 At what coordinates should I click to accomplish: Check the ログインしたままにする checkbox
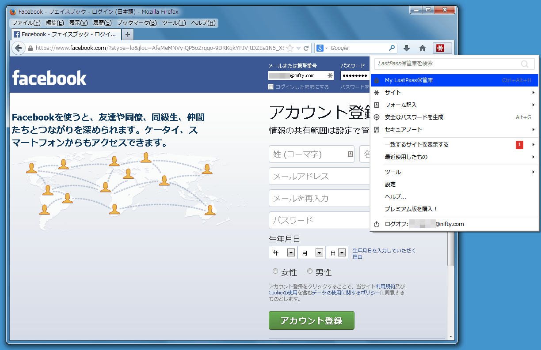coord(271,87)
